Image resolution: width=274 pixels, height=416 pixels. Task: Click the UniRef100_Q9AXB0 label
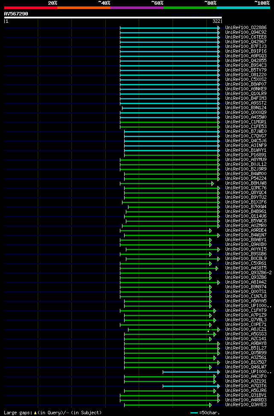coord(246,244)
